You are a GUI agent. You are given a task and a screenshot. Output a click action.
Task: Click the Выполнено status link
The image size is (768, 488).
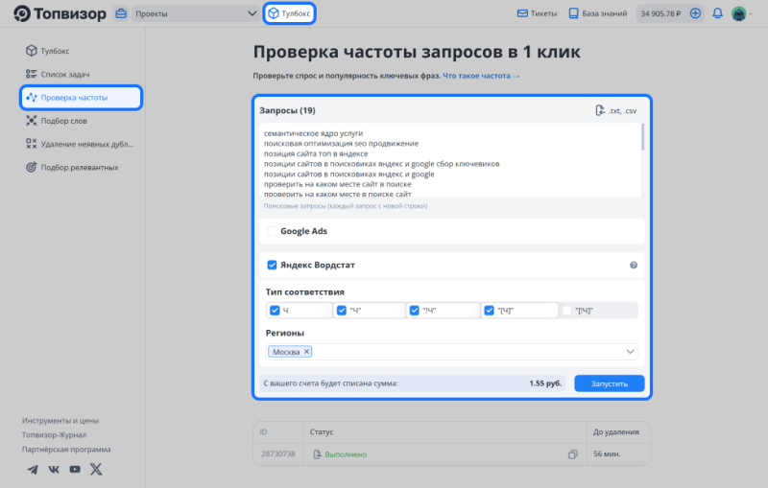tap(346, 454)
